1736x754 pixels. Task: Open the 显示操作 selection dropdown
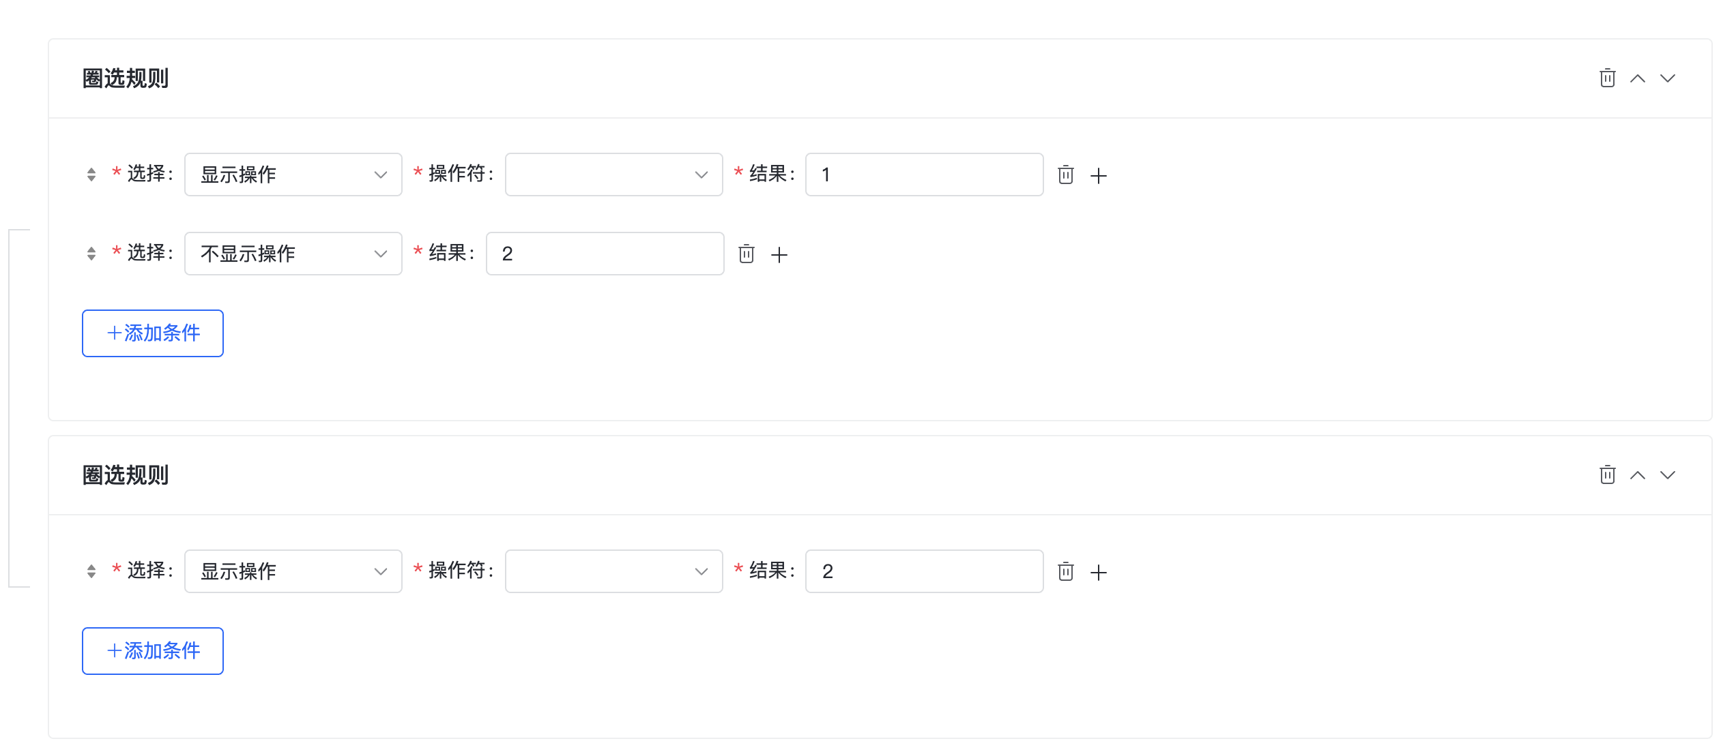tap(293, 175)
